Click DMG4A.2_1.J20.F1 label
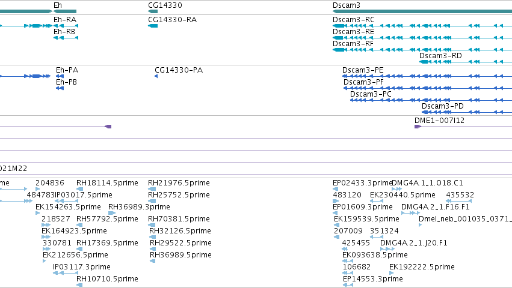512x288 pixels. 414,243
